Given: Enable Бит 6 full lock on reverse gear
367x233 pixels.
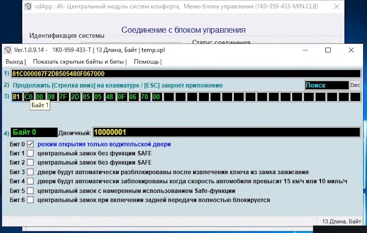Looking at the screenshot, I should pyautogui.click(x=30, y=200).
